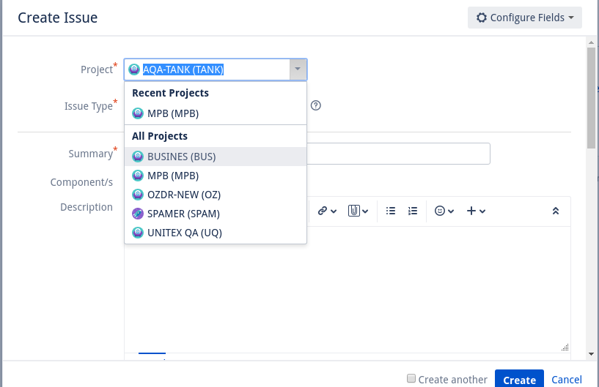Select UNITEX QA (UQ) project

coord(216,233)
